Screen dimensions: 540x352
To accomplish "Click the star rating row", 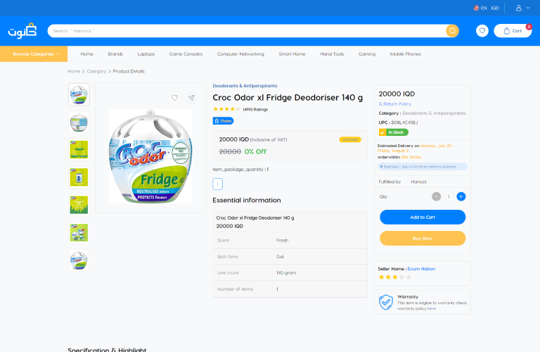I will pos(226,109).
